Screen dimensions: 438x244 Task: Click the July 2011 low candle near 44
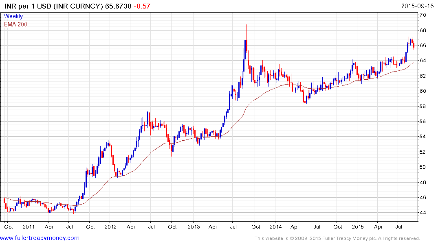[74, 211]
